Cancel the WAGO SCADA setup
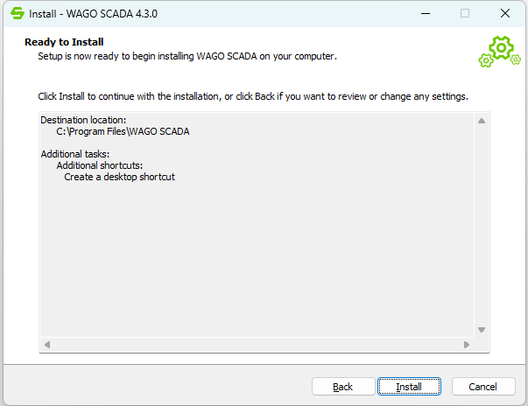This screenshot has height=406, width=528. [x=482, y=387]
